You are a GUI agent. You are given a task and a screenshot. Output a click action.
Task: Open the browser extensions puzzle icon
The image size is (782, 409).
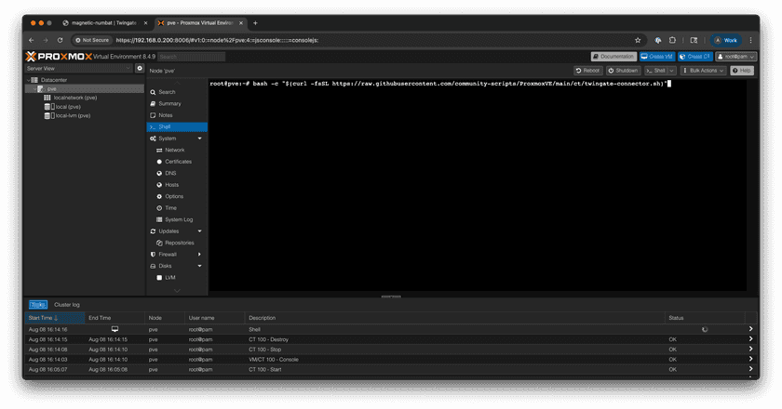[674, 40]
